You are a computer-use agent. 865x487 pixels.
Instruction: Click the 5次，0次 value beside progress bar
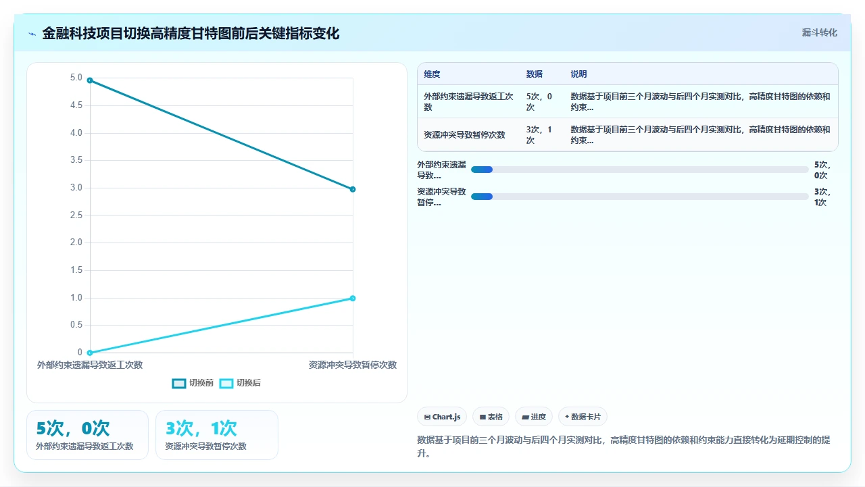pos(823,170)
